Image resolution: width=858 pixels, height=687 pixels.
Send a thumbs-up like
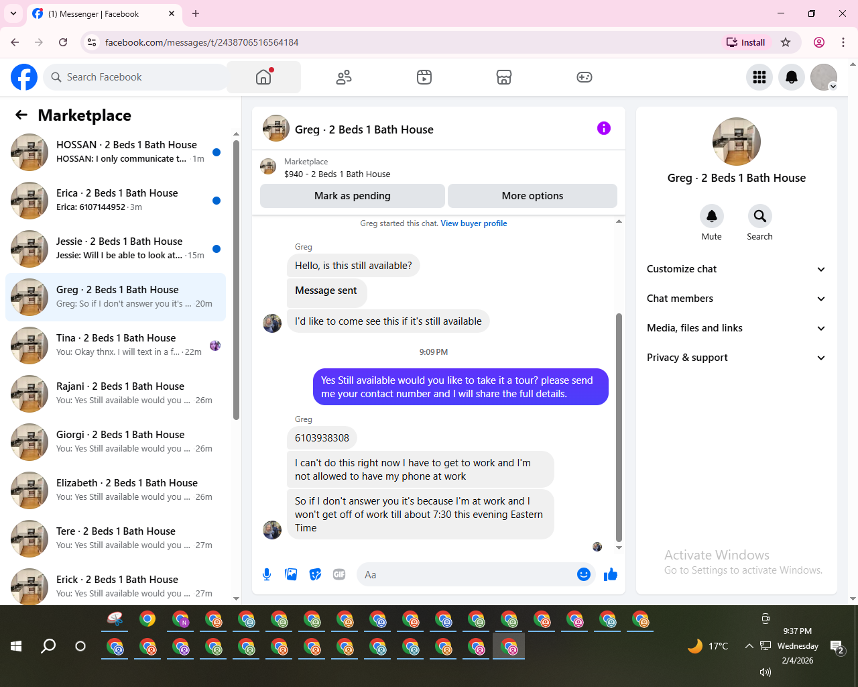(x=611, y=574)
